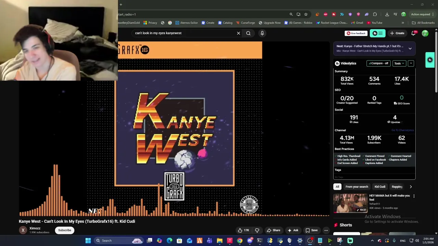Open the TubeBuddy side tab icon

click(430, 60)
